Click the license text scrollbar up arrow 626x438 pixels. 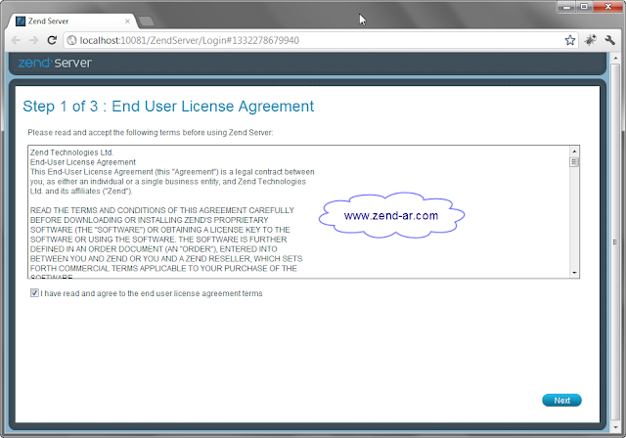pos(574,152)
